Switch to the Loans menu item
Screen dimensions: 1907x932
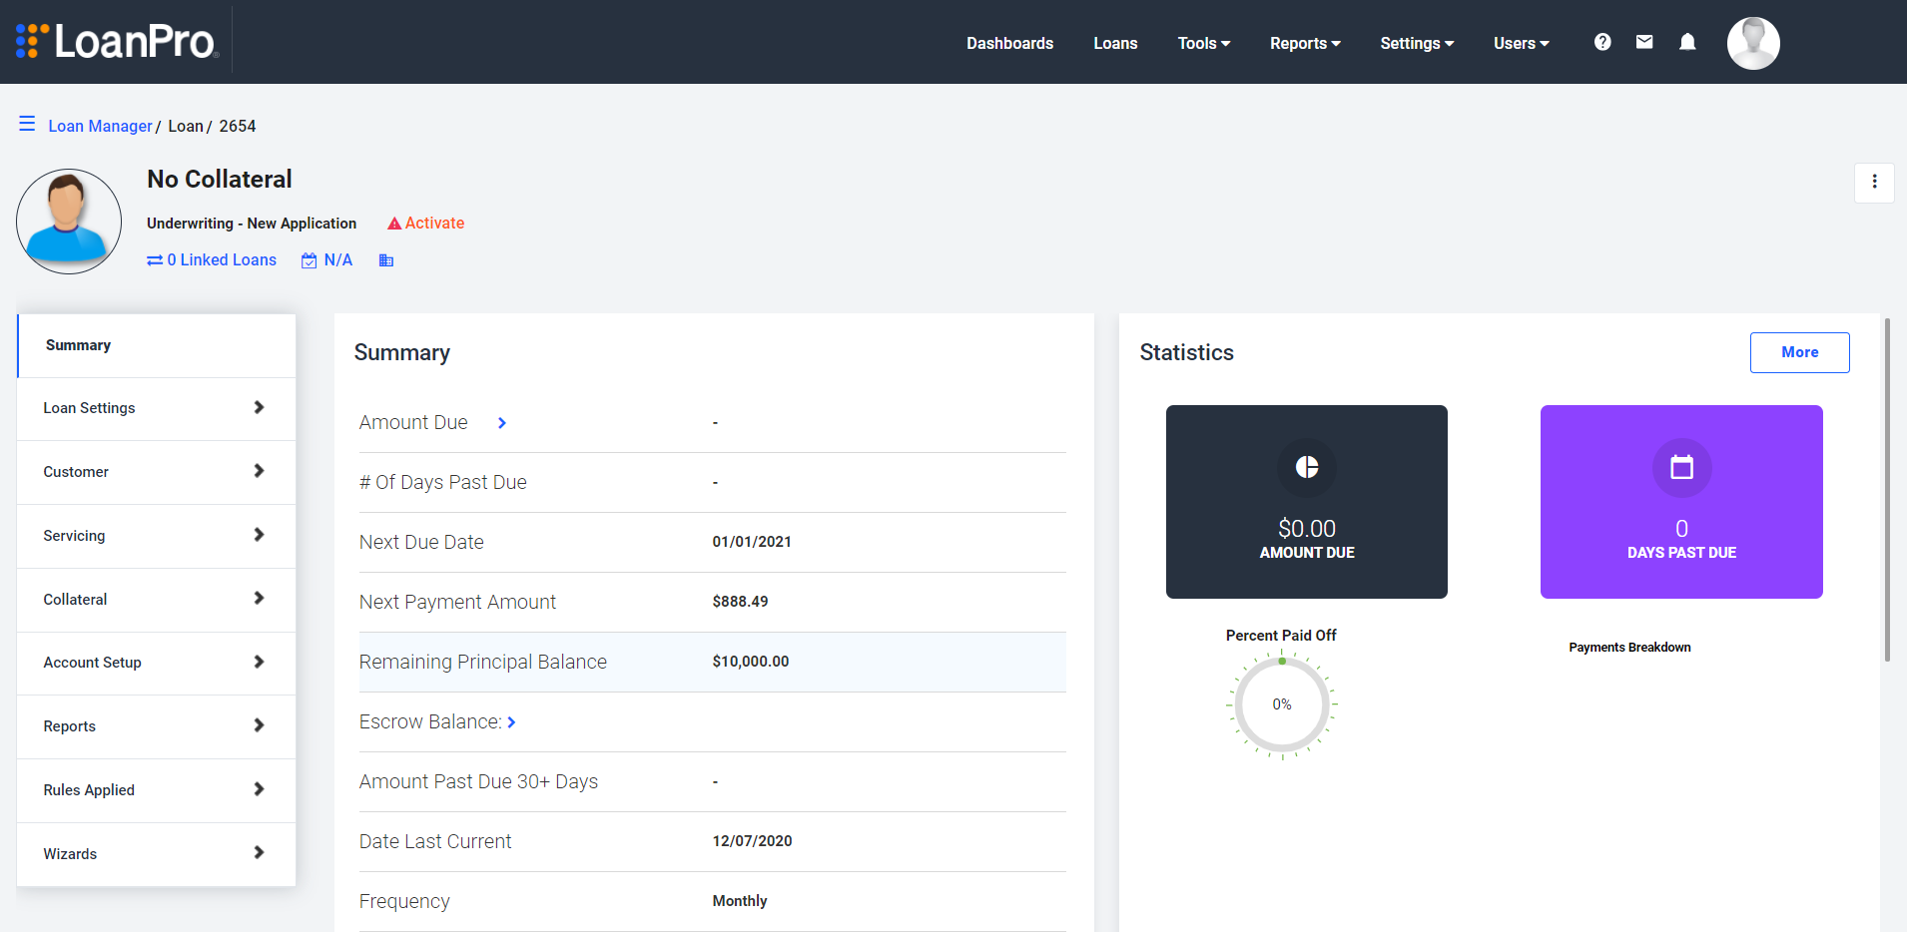[1115, 43]
